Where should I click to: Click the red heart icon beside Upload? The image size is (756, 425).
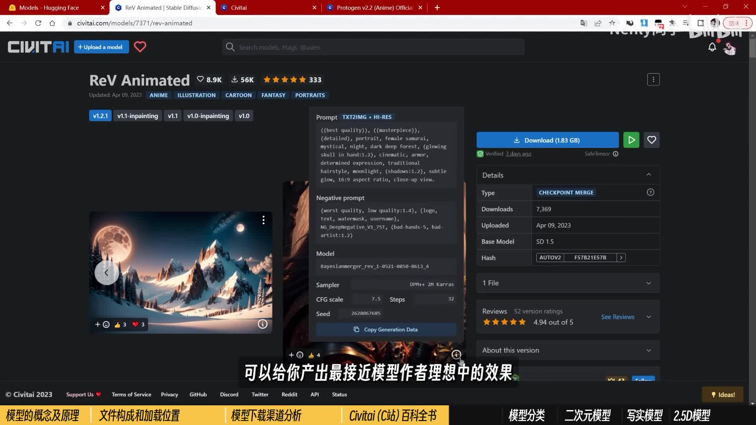click(x=140, y=47)
